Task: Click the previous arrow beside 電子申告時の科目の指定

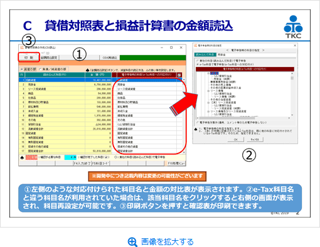Action: point(227,50)
